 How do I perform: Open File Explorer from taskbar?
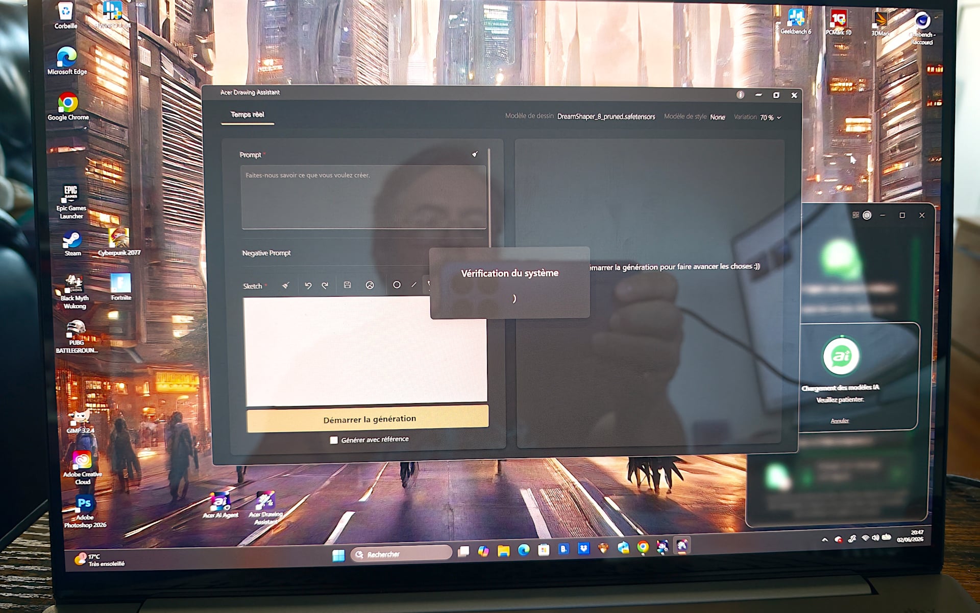tap(504, 551)
